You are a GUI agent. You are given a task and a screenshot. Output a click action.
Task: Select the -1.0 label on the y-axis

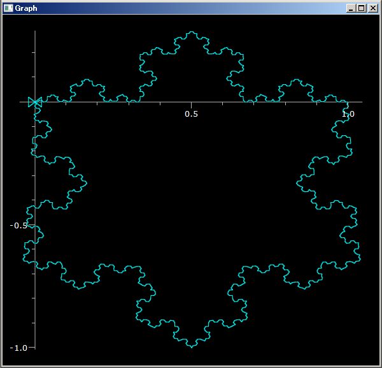tap(18, 348)
